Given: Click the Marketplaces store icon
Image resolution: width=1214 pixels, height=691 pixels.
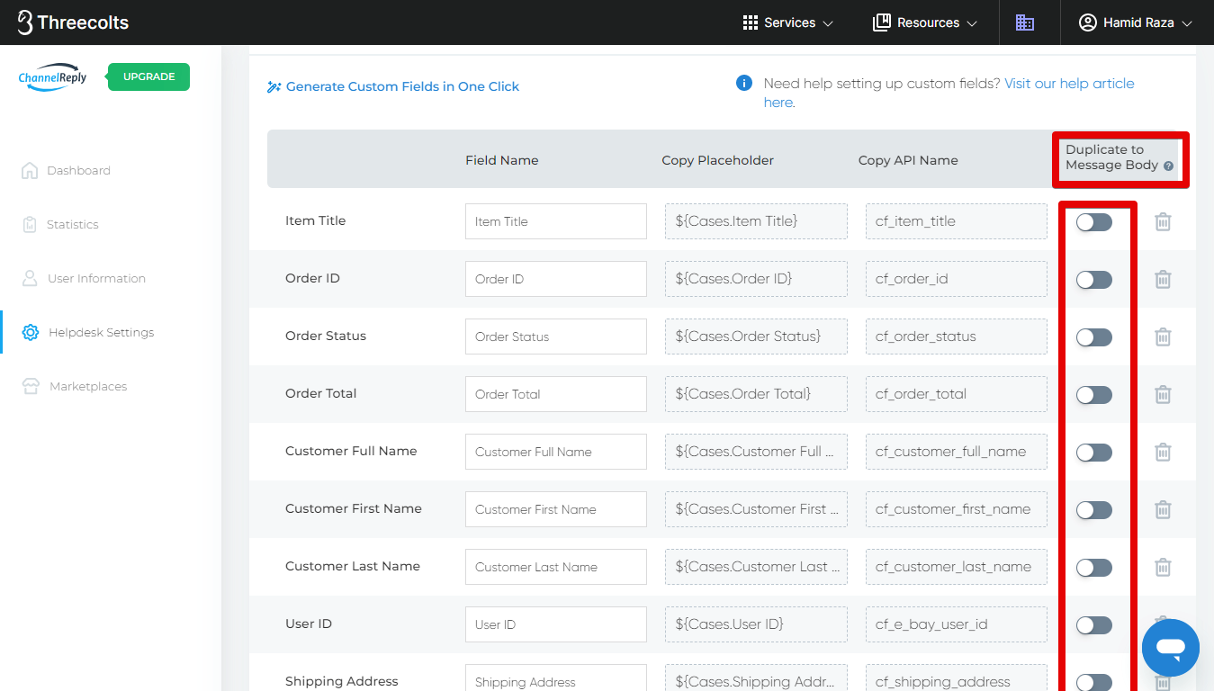Looking at the screenshot, I should pos(31,387).
